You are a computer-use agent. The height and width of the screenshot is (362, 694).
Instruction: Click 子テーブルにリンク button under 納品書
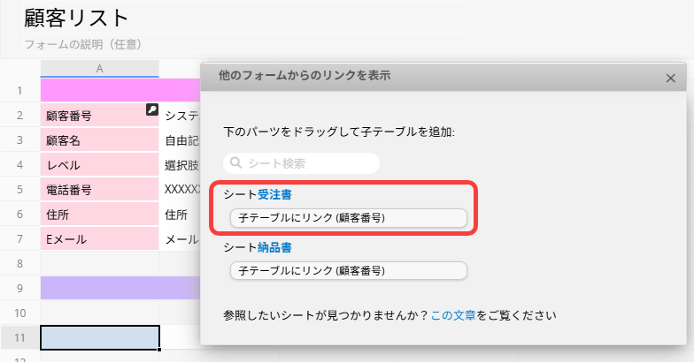coord(348,271)
